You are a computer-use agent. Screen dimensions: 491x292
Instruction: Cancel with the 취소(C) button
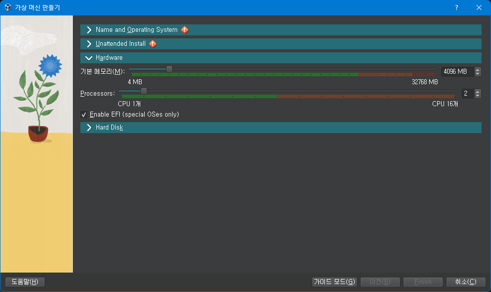click(466, 282)
